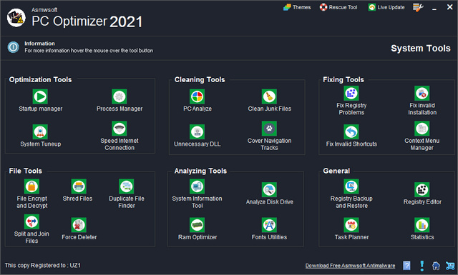Screen dimensions: 458x275
Task: Click the Startup manager label
Action: [41, 109]
